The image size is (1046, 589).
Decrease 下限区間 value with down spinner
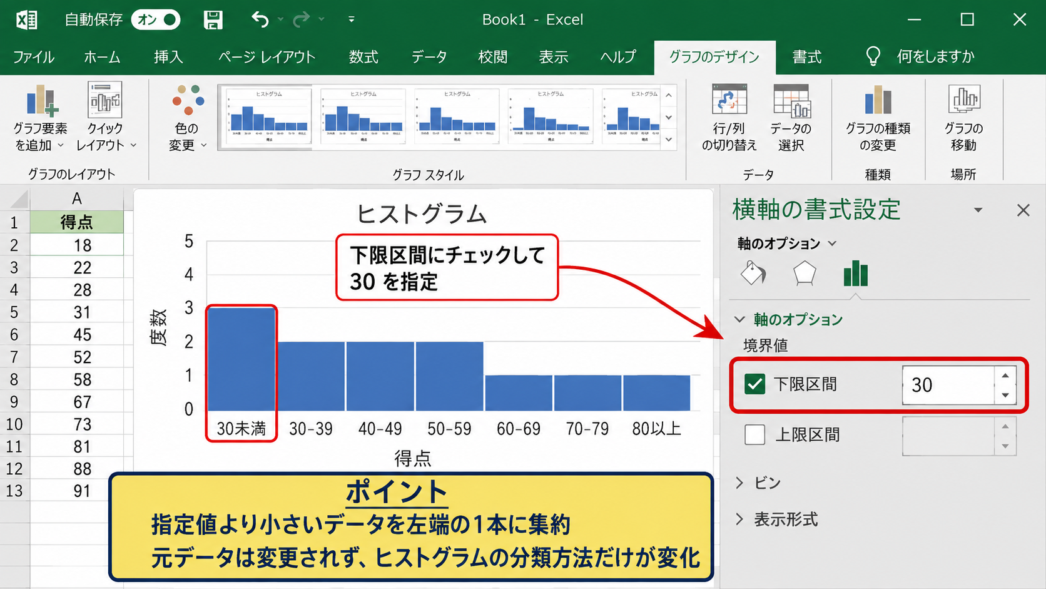1005,394
